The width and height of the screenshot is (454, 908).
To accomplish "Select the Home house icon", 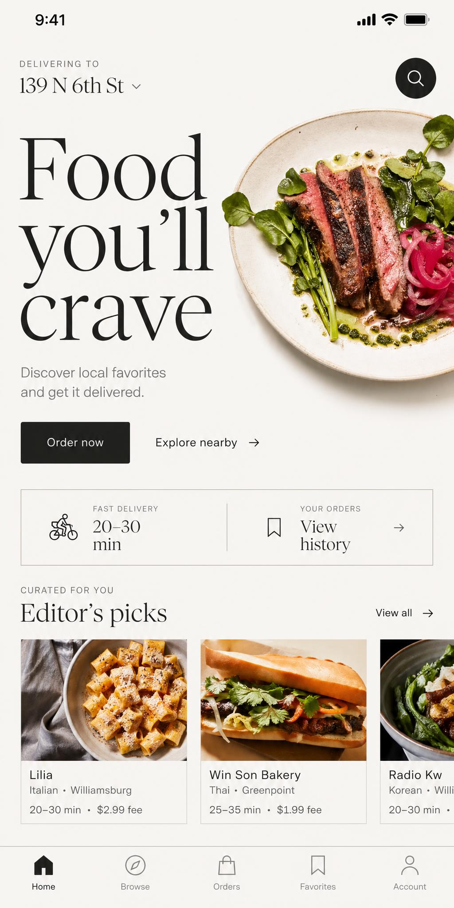I will pos(43,865).
